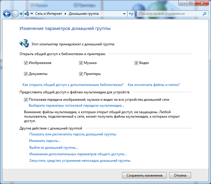Open Выберите параметры потоковой передачи мультимедиа link
This screenshot has height=184, width=211.
click(76, 105)
